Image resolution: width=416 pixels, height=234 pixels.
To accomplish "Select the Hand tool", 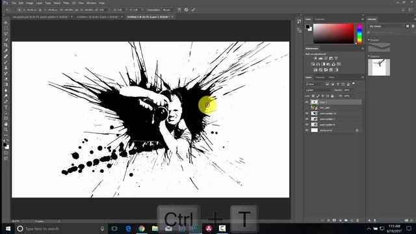I will (6, 124).
